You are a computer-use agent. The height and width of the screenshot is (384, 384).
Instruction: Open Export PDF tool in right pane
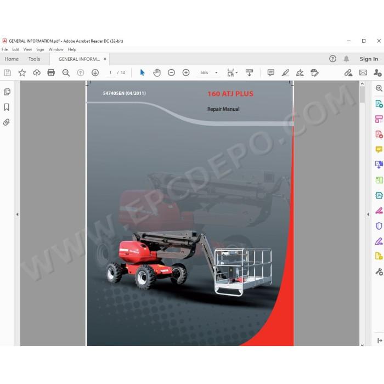click(379, 104)
